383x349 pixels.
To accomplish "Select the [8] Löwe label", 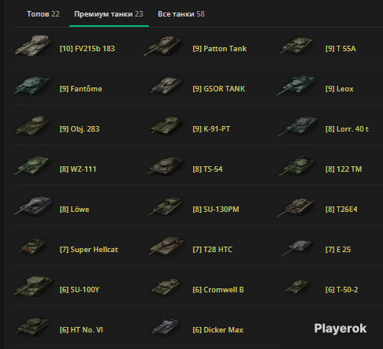I will (75, 210).
